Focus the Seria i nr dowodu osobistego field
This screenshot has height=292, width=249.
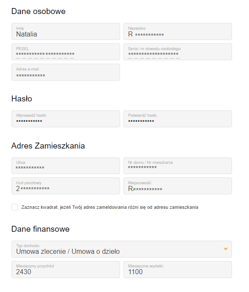click(178, 52)
